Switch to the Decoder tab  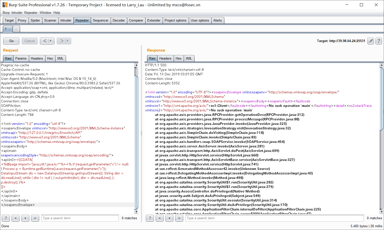[119, 21]
